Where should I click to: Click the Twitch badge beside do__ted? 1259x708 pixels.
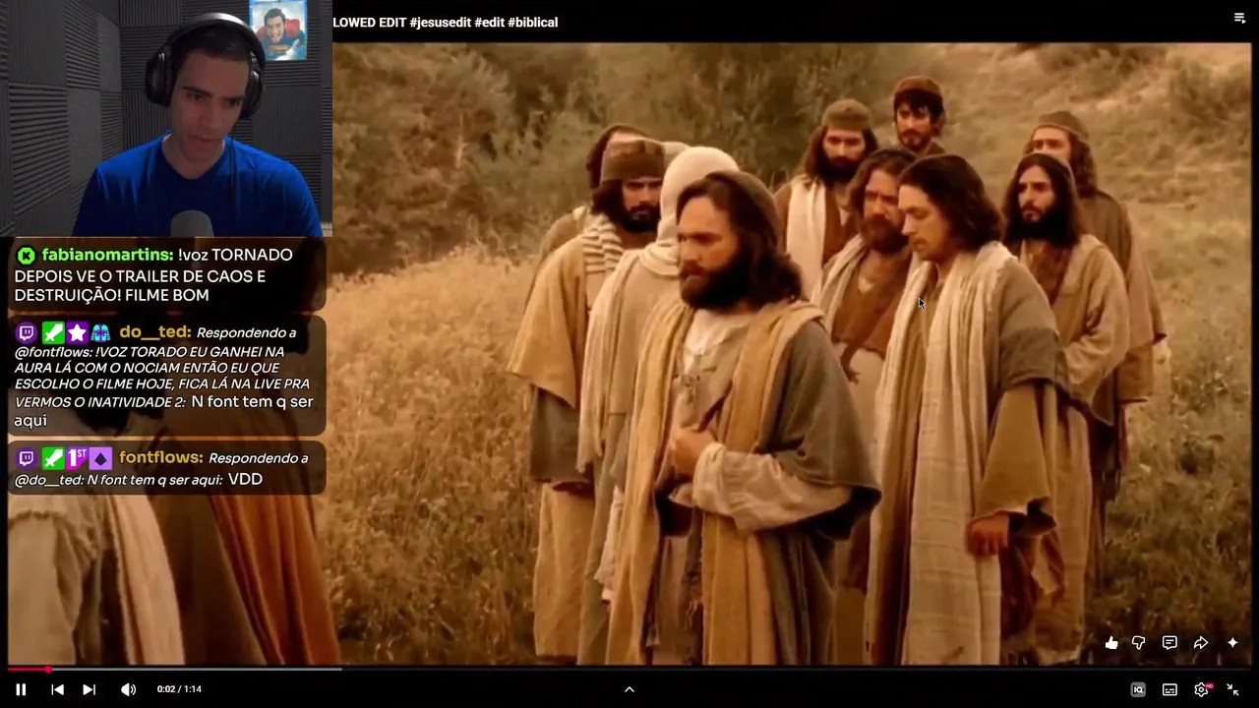click(27, 332)
